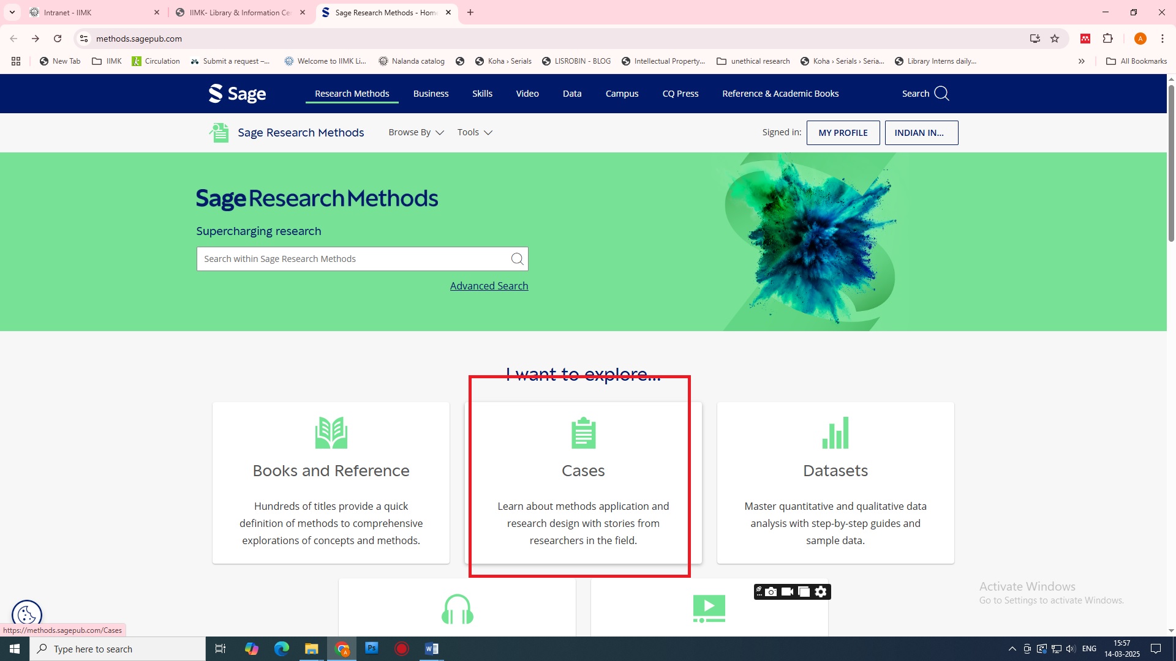Click the magnifier icon in Sage search box
Image resolution: width=1176 pixels, height=661 pixels.
click(x=517, y=259)
